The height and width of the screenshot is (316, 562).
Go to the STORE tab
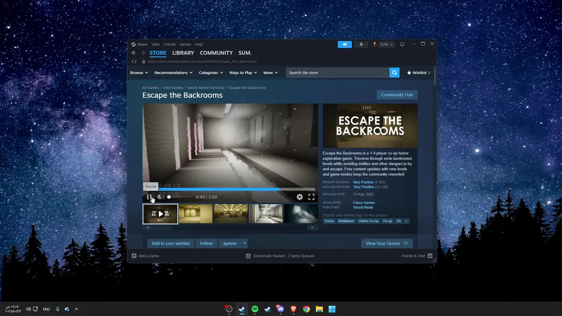[x=158, y=53]
